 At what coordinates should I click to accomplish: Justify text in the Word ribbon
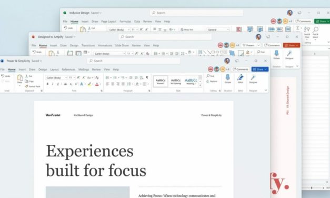click(x=123, y=84)
